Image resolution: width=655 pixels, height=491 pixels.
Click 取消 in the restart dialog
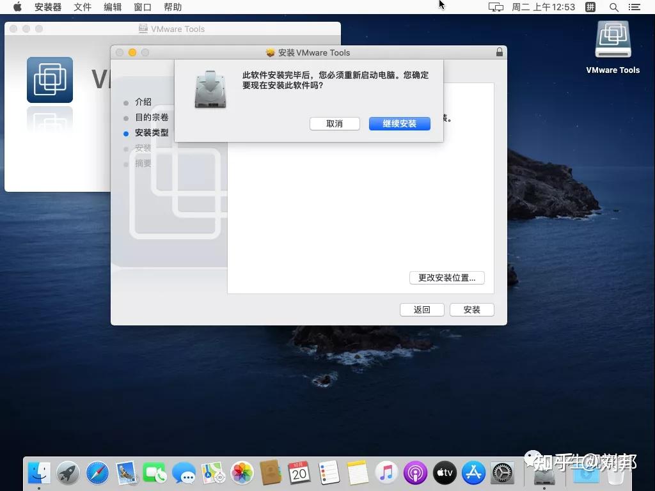[335, 123]
